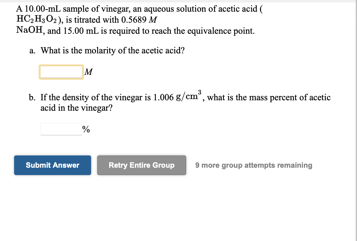Select the highlighted text field beside M
This screenshot has width=357, height=241.
pyautogui.click(x=61, y=72)
